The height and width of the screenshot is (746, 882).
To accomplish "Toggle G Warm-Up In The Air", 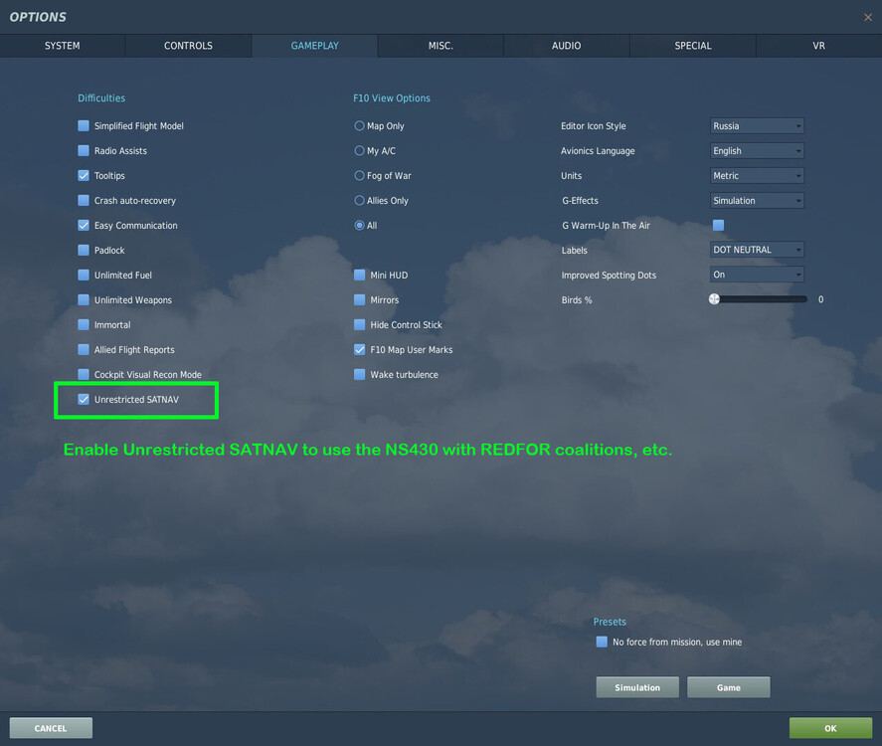I will pos(718,225).
